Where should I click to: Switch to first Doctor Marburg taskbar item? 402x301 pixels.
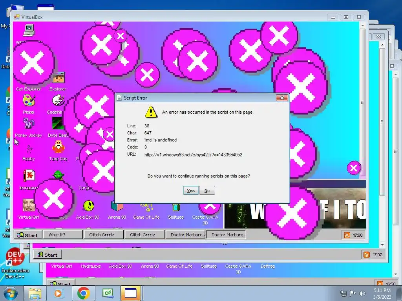185,235
